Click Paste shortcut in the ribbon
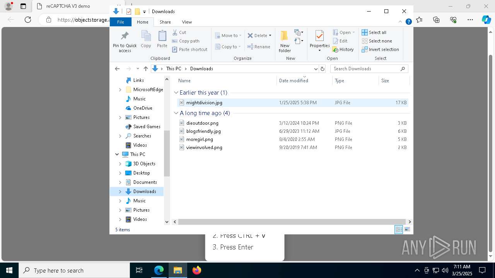This screenshot has width=495, height=278. point(189,49)
